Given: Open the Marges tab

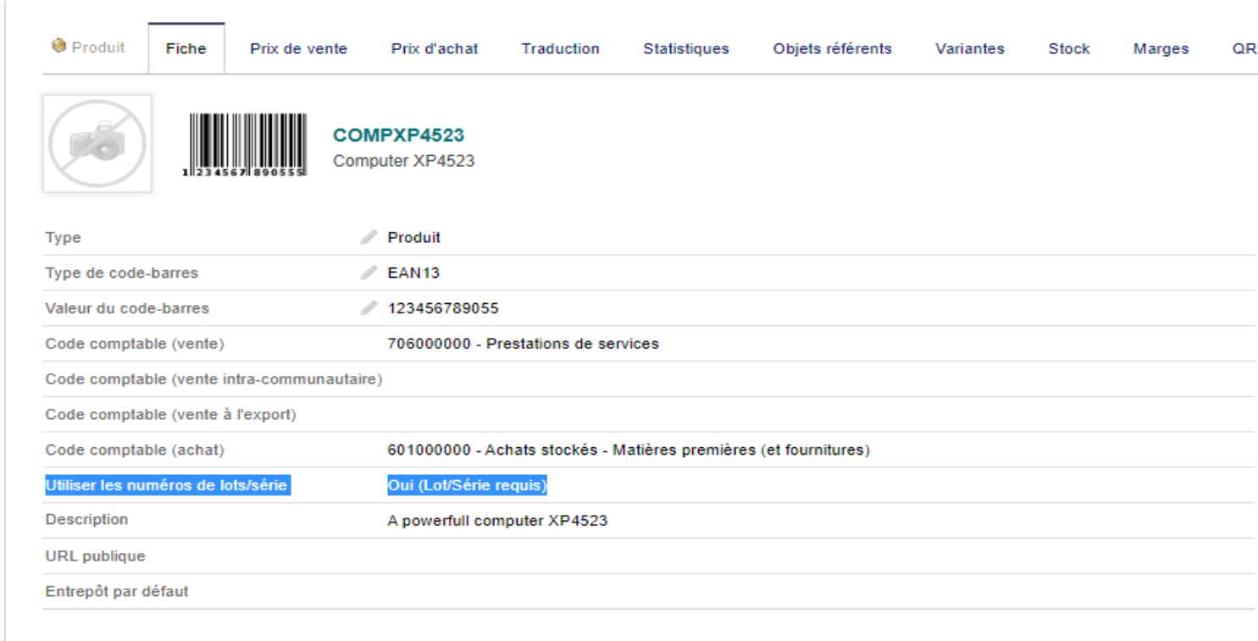Looking at the screenshot, I should [1161, 49].
